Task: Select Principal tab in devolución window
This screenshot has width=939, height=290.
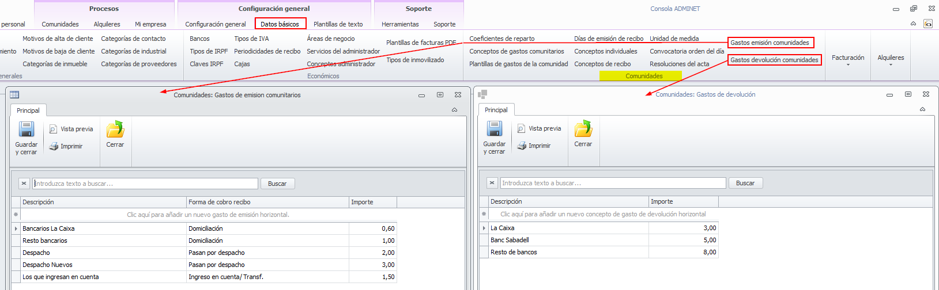Action: (496, 110)
